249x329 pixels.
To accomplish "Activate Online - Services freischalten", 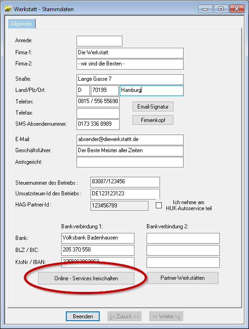I will [x=86, y=278].
